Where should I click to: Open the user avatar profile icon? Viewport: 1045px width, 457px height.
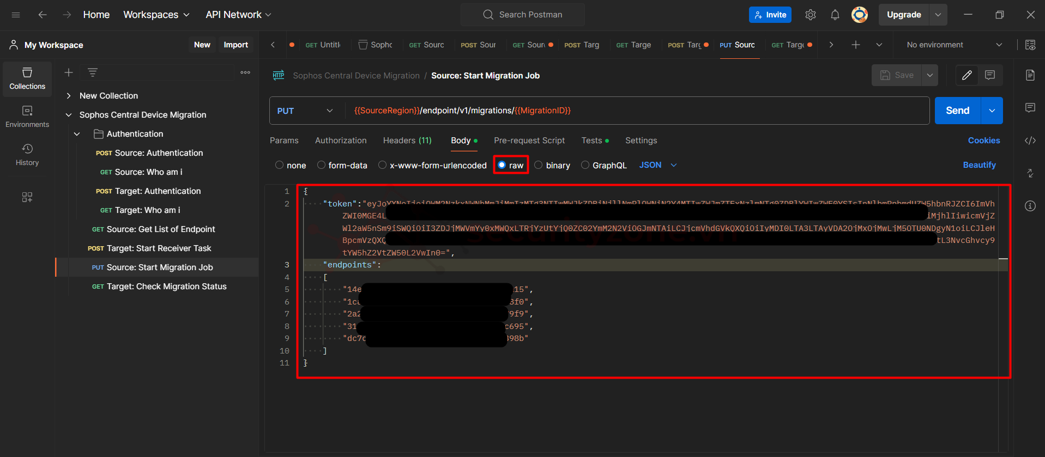coord(860,15)
